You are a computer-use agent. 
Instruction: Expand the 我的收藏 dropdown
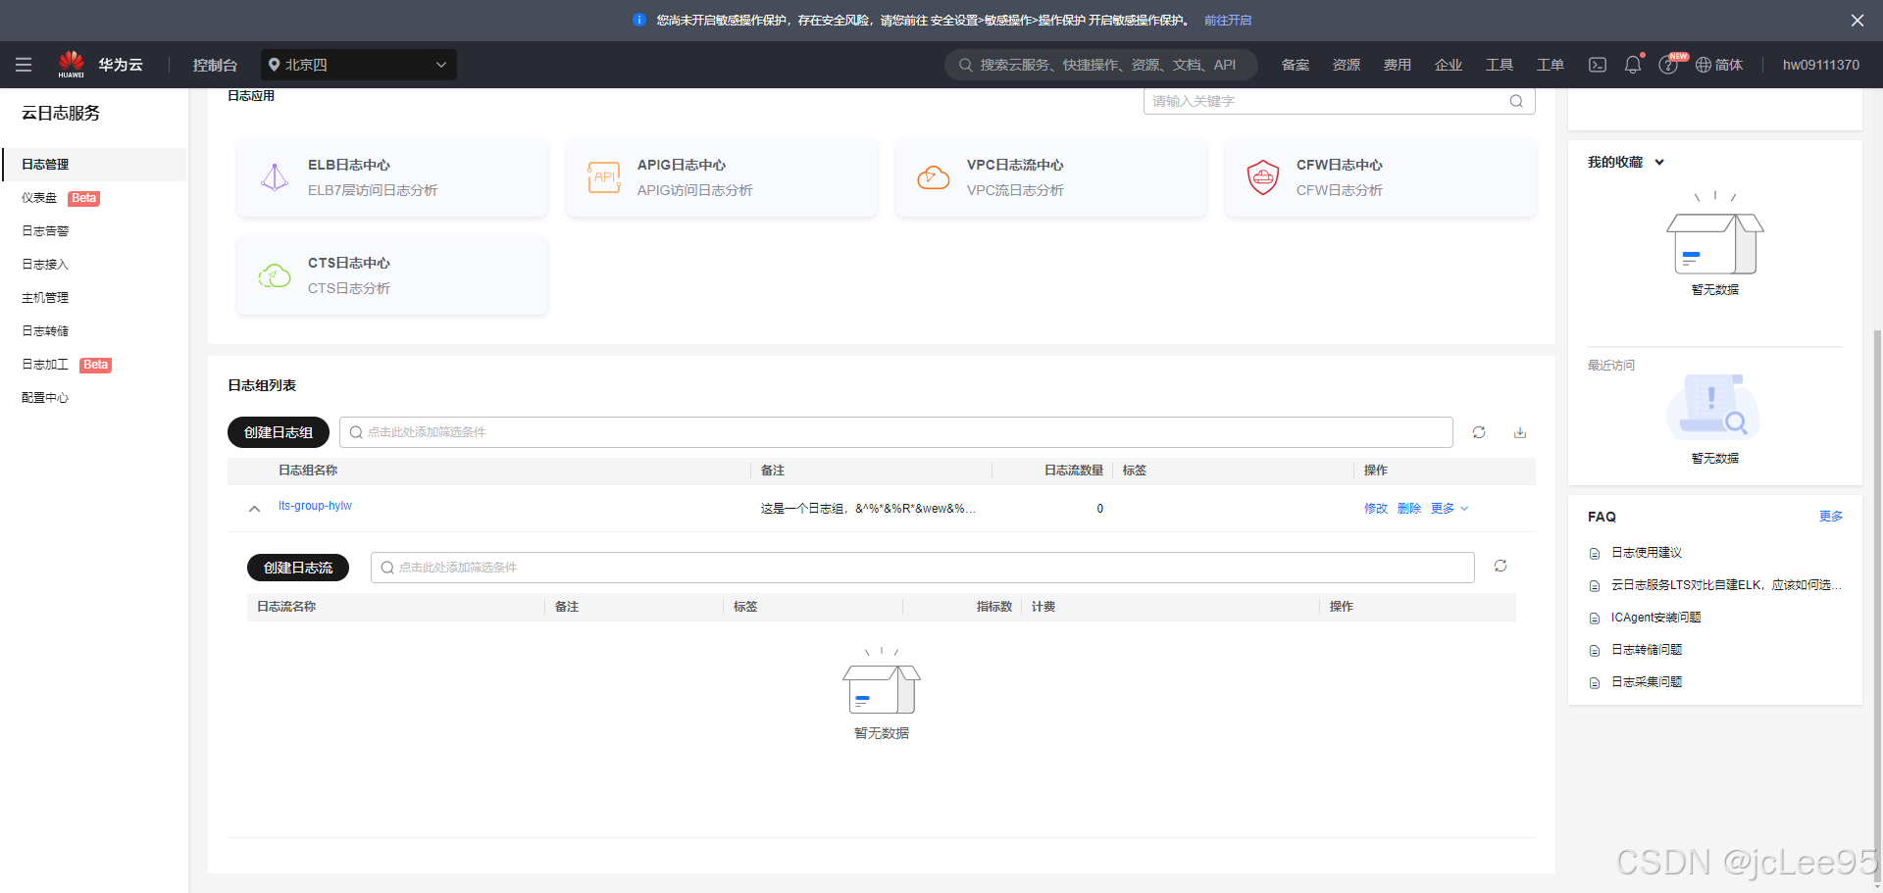1659,163
